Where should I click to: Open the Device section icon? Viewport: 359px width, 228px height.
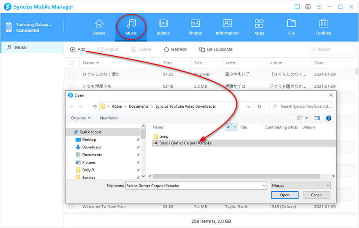[99, 26]
